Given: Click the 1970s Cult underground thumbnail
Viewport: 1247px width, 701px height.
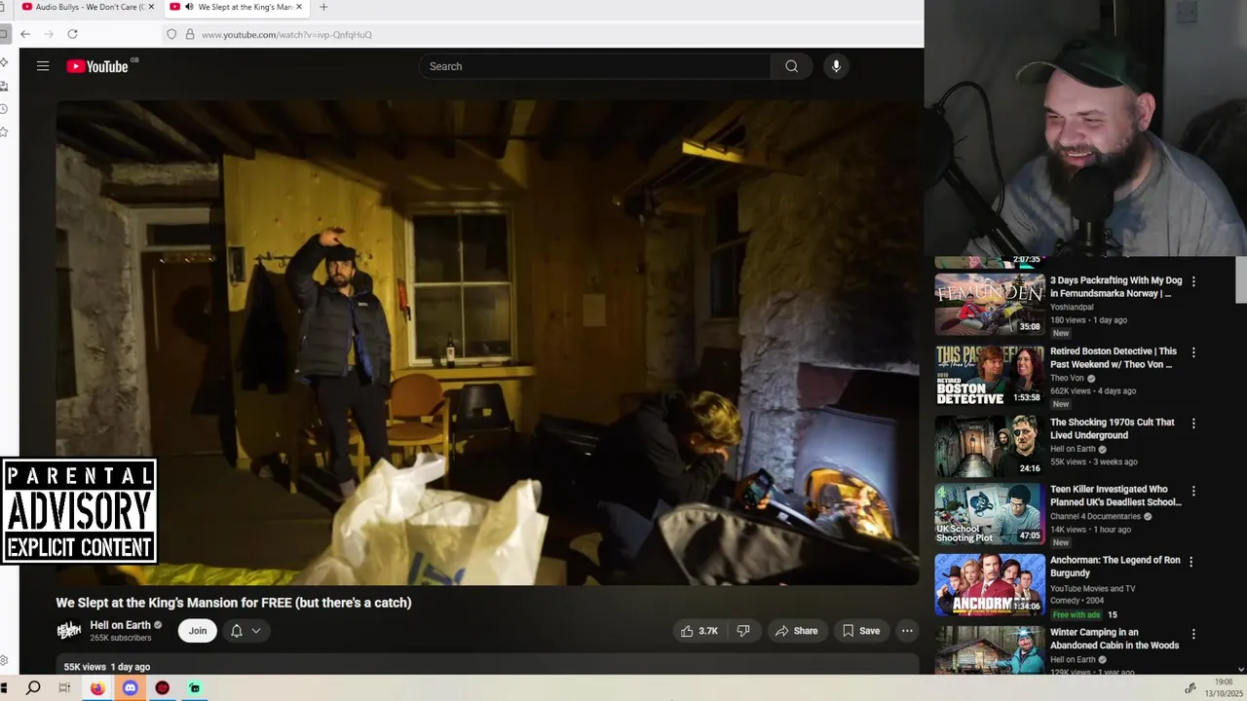Looking at the screenshot, I should [990, 447].
